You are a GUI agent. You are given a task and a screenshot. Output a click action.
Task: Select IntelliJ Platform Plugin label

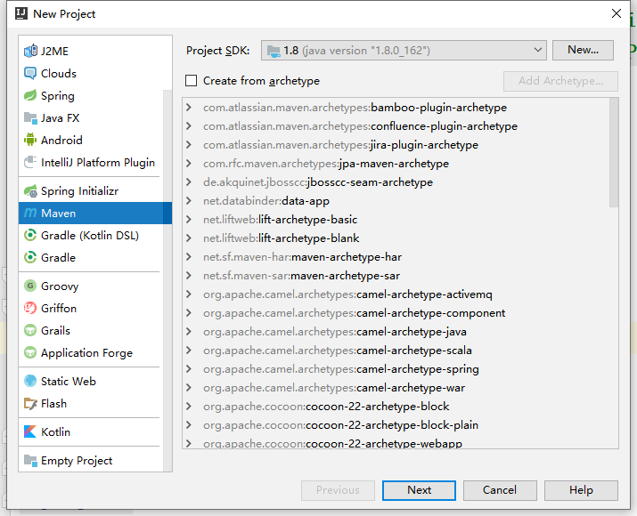point(98,162)
